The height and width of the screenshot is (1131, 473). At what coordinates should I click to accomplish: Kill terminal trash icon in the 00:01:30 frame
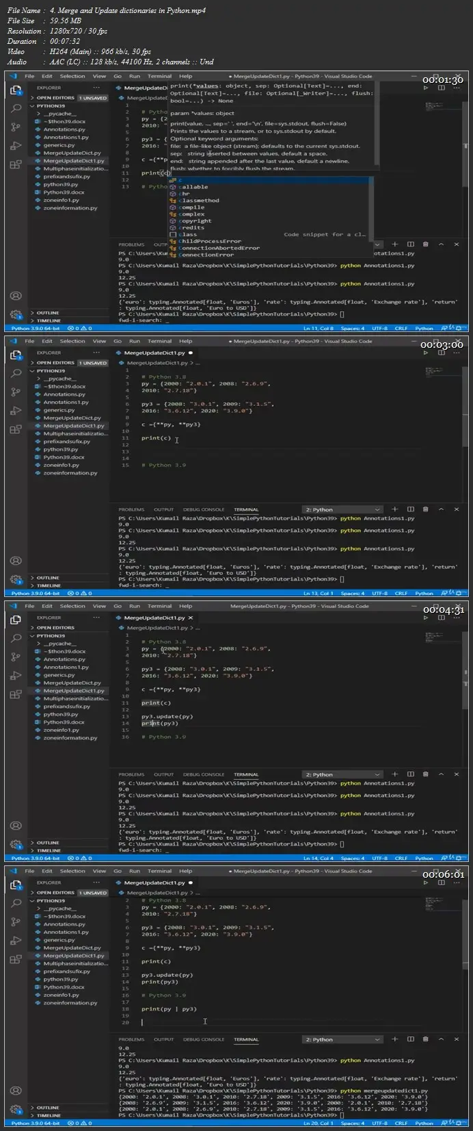tap(426, 244)
